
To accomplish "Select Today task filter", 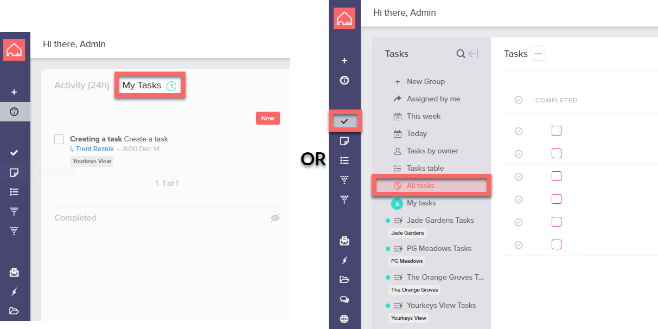I will [417, 133].
